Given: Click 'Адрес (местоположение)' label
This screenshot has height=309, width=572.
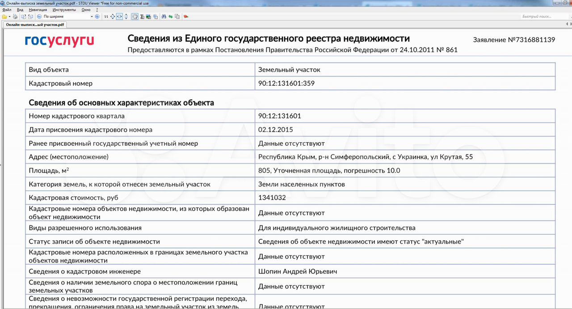Looking at the screenshot, I should click(x=68, y=157).
